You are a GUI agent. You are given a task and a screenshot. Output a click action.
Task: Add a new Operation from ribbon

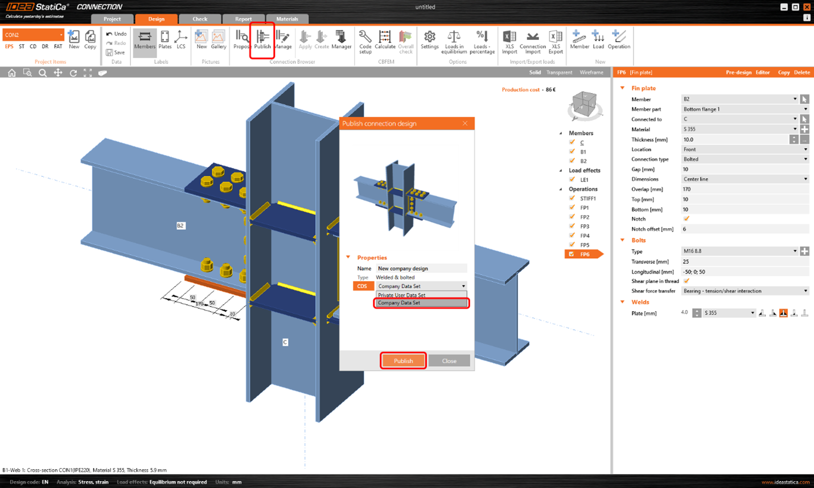pyautogui.click(x=619, y=39)
